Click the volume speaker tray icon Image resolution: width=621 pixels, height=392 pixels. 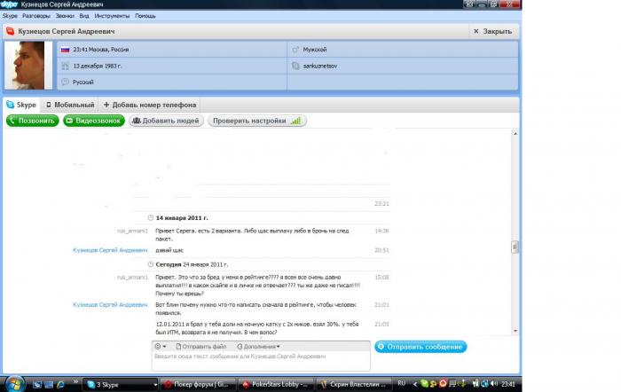coord(494,384)
